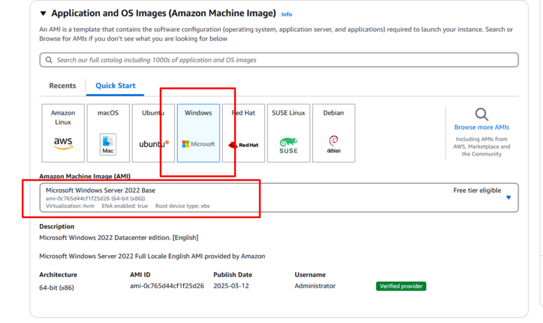Collapse the Application and OS Images section
Image resolution: width=543 pixels, height=323 pixels.
tap(43, 13)
